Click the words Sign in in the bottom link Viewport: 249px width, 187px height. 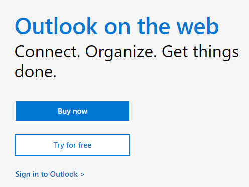tap(27, 174)
